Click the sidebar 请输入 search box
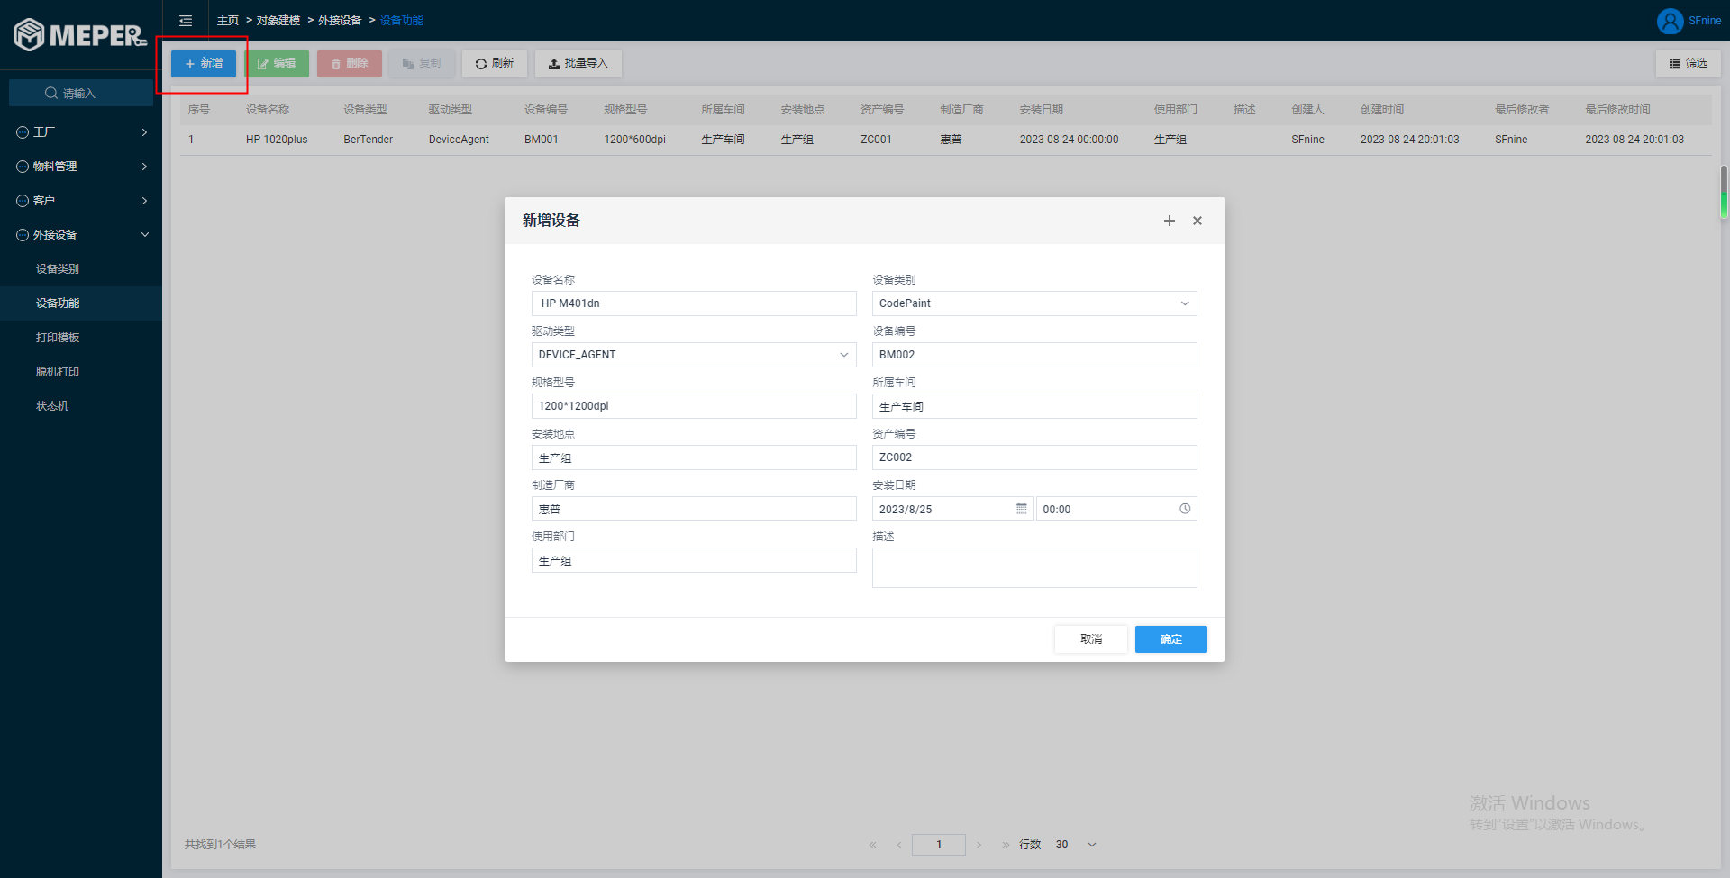Screen dimensions: 1730x878 [x=81, y=93]
